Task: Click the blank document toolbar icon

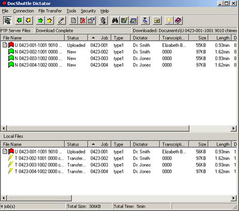Action: (73, 21)
